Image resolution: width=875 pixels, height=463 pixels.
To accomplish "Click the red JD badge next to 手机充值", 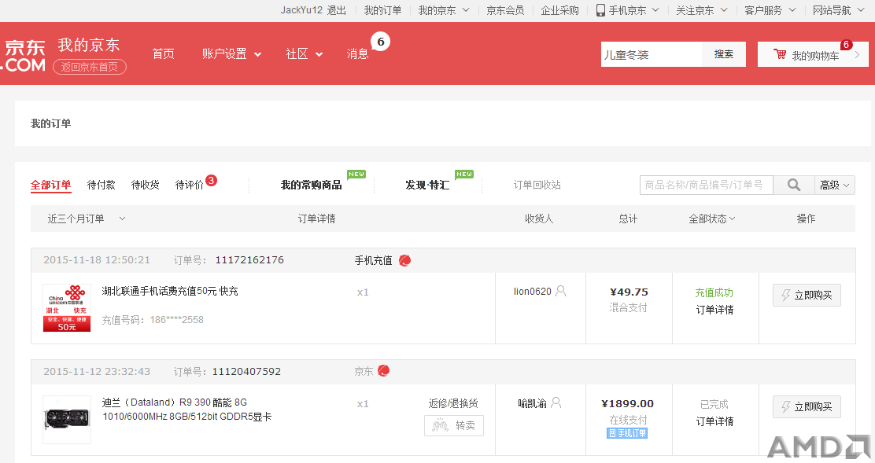I will [x=405, y=260].
